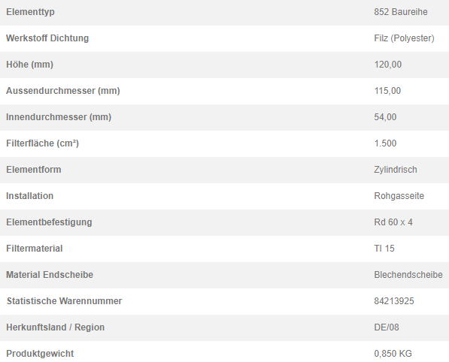Click the 0,850 KG Produktgewicht value
The width and height of the screenshot is (449, 362).
point(393,354)
